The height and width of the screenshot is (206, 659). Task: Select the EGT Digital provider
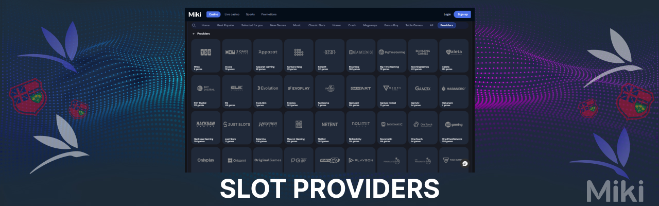pos(205,92)
